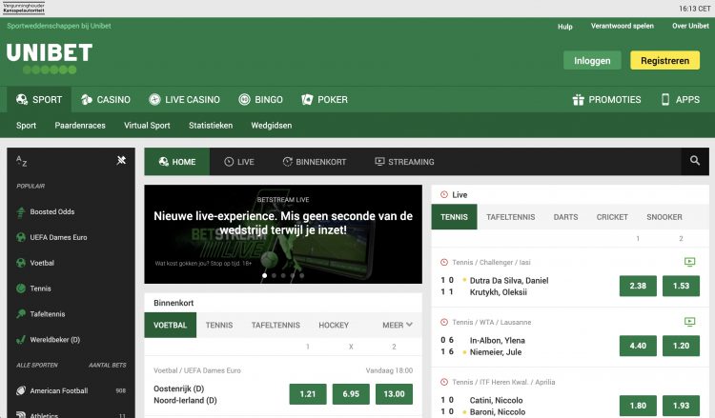Viewport: 715px width, 418px height.
Task: Bet on Noord-Ierland (D) at 13.00
Action: (x=394, y=394)
